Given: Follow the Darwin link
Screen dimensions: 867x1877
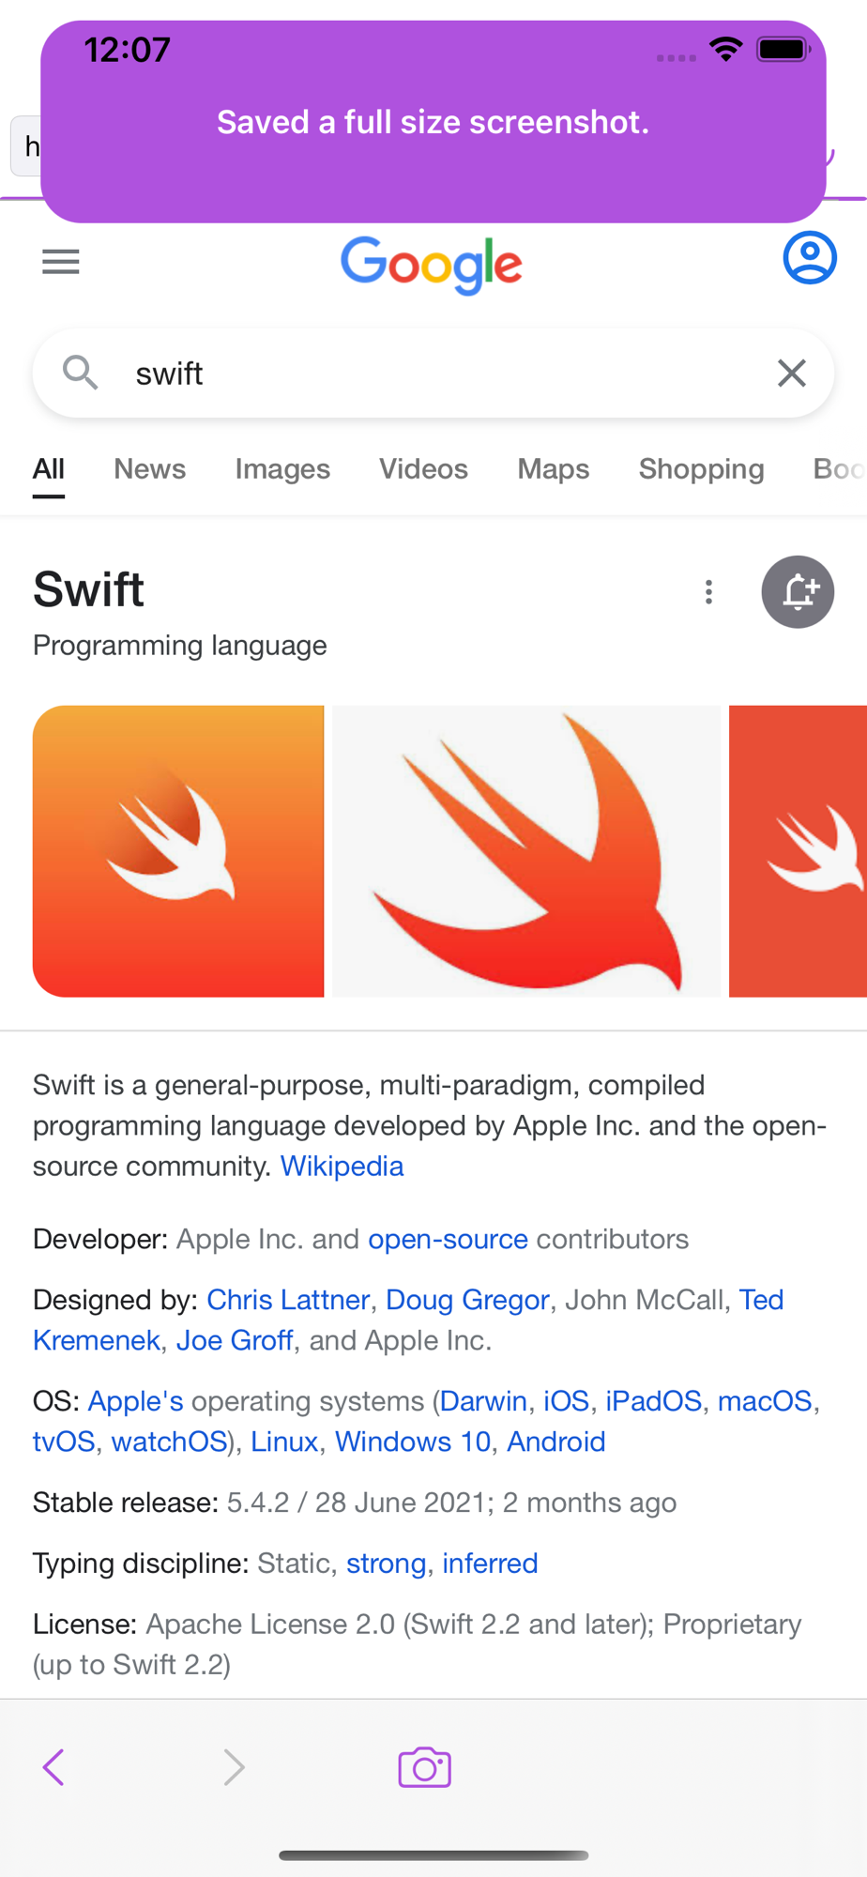Looking at the screenshot, I should point(483,1401).
